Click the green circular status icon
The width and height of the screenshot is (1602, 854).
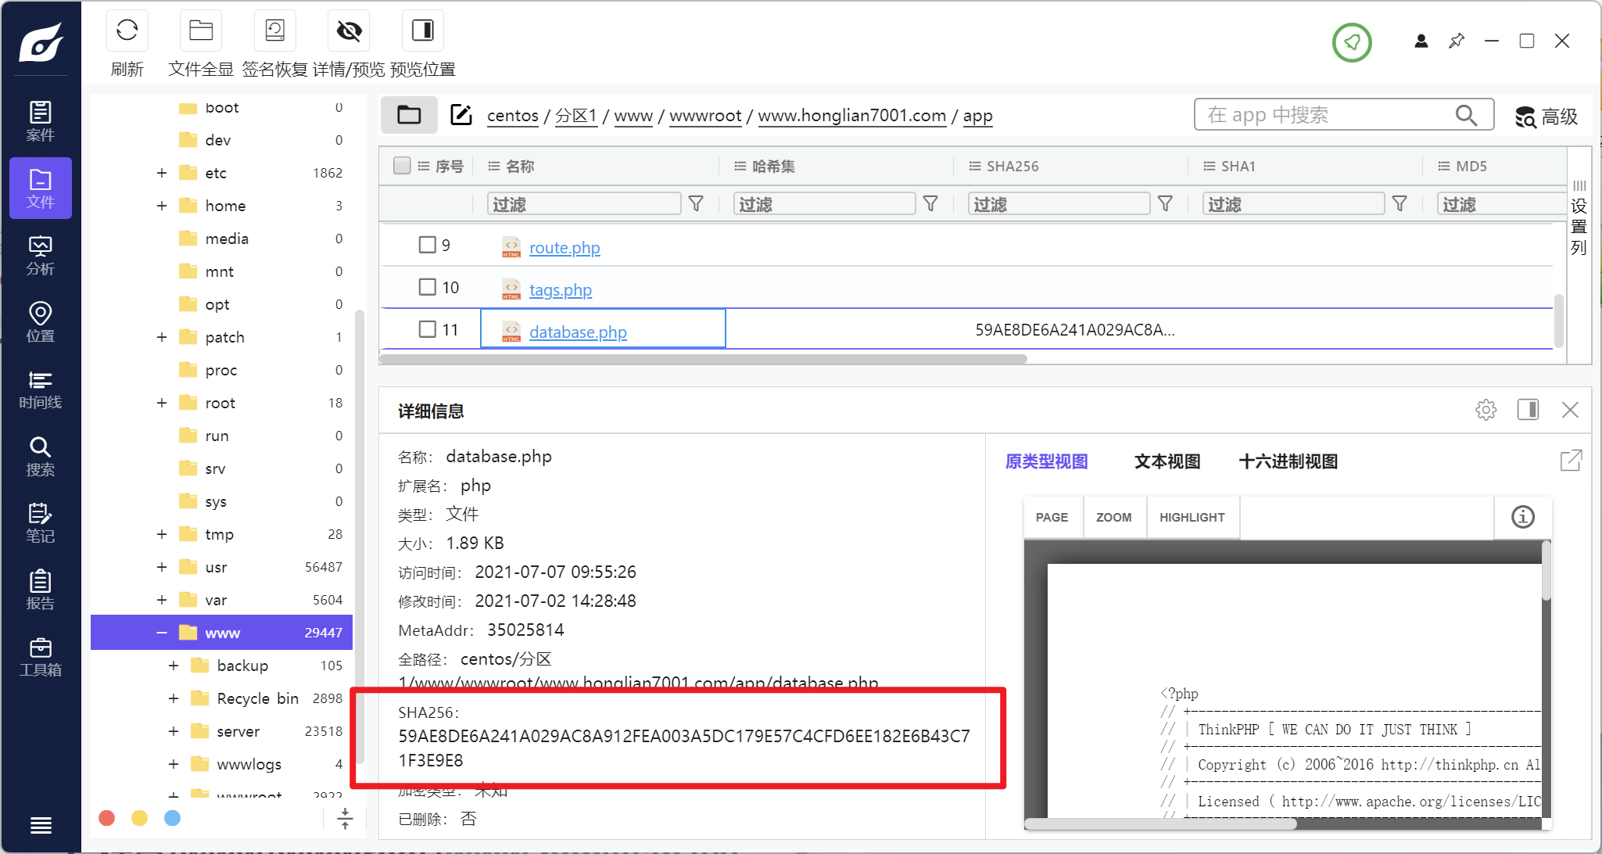pyautogui.click(x=1352, y=42)
